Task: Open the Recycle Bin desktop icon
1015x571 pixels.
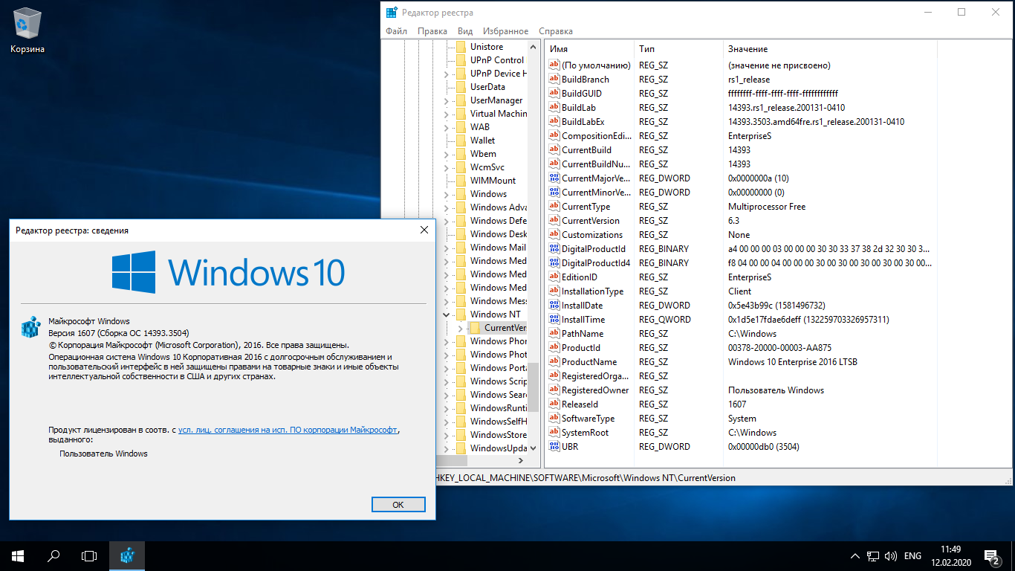Action: coord(27,31)
